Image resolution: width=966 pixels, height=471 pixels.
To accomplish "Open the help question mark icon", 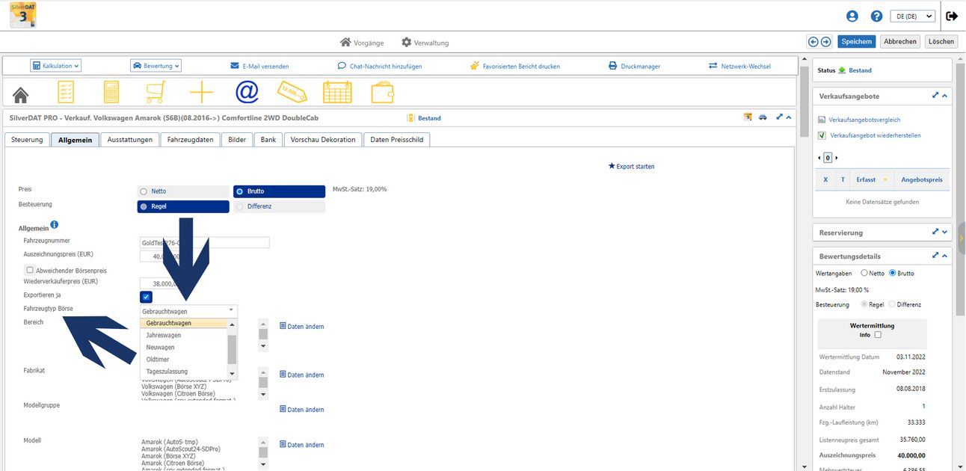I will (877, 16).
